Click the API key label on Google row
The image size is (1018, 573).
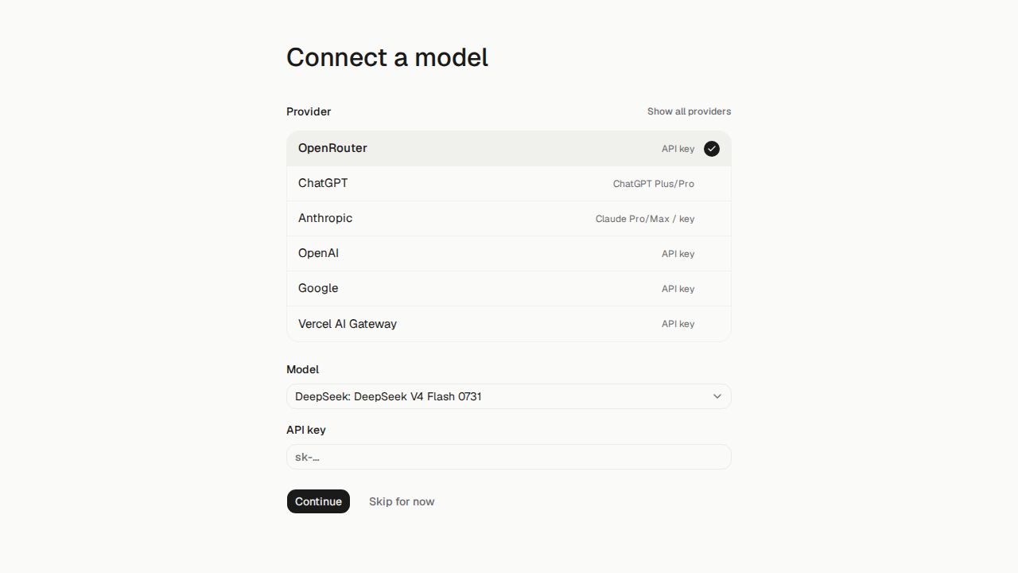click(678, 289)
